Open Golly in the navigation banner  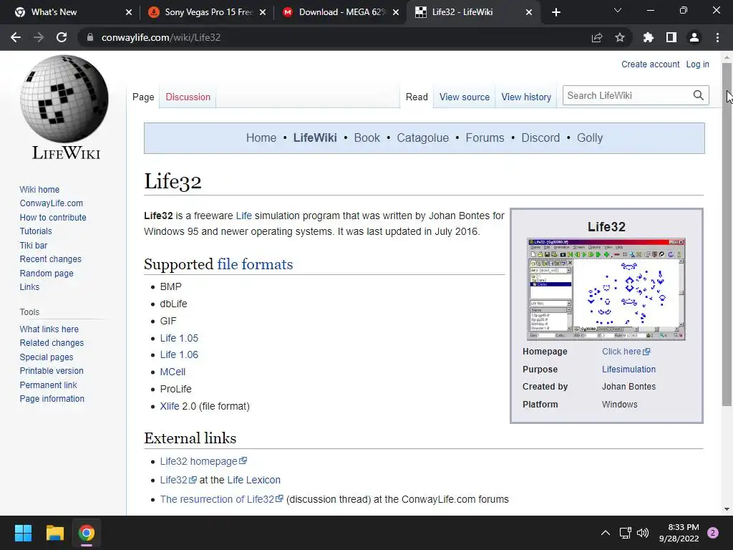(x=590, y=138)
